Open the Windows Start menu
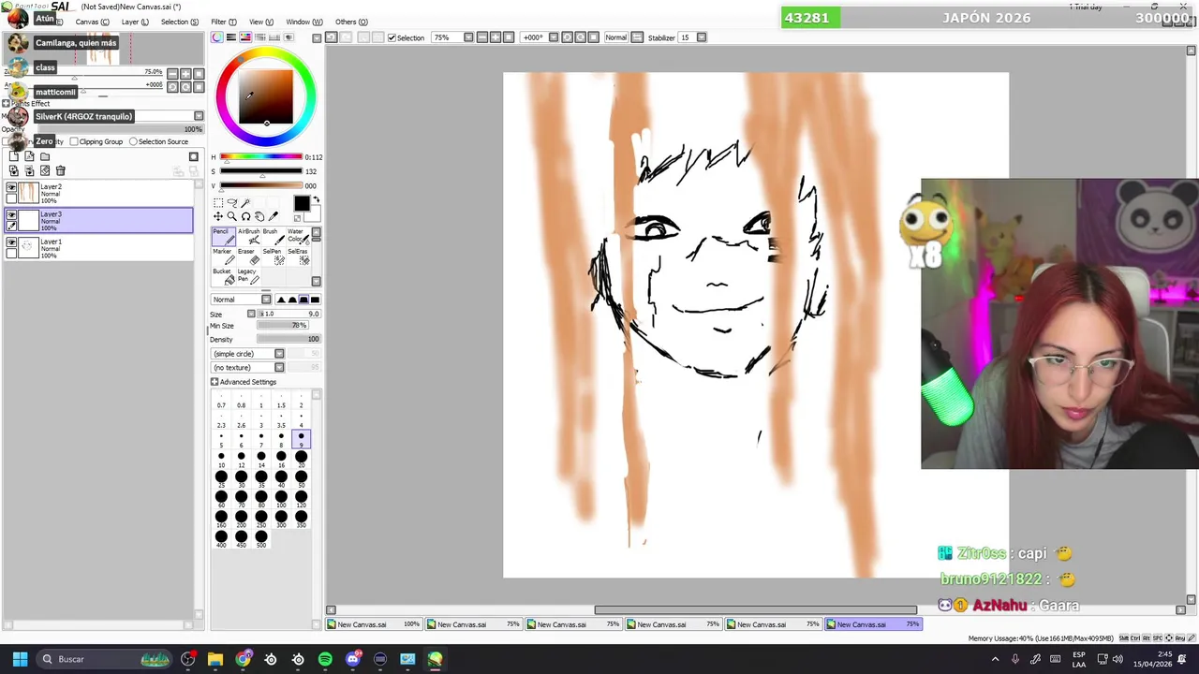 click(x=20, y=659)
